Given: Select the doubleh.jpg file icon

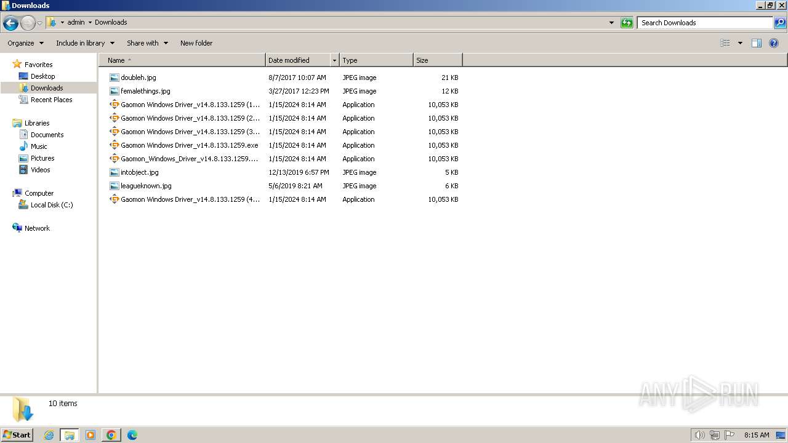Looking at the screenshot, I should [114, 78].
